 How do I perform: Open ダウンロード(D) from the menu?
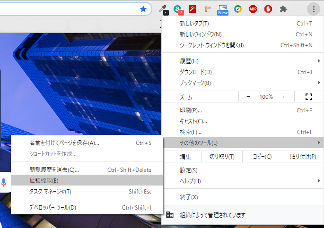(x=243, y=72)
